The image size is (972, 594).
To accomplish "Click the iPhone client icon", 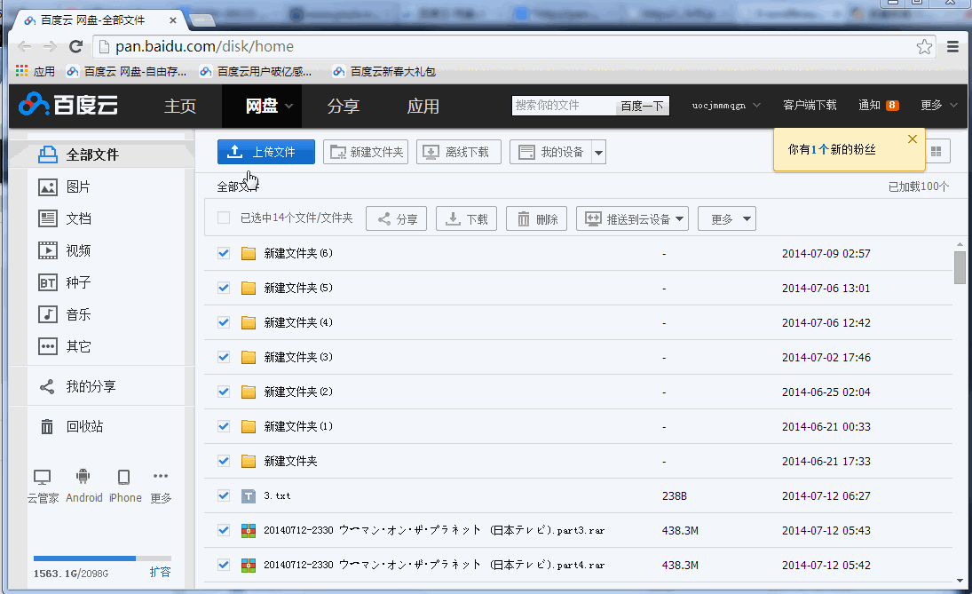I will click(x=124, y=477).
